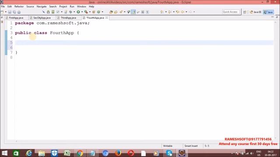
Task: Click the Debug run green play icon
Action: point(78,12)
